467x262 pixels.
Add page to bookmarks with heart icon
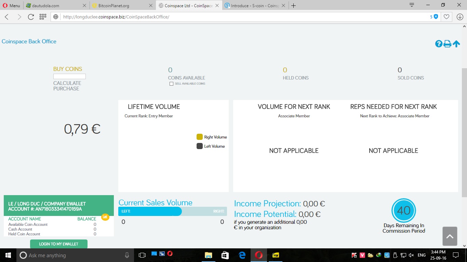pos(446,17)
